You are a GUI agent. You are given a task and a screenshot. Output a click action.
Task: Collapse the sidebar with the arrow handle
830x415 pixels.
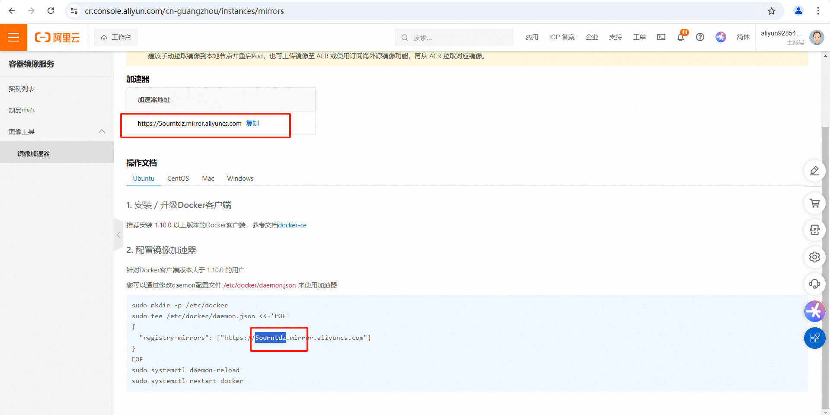tap(118, 235)
